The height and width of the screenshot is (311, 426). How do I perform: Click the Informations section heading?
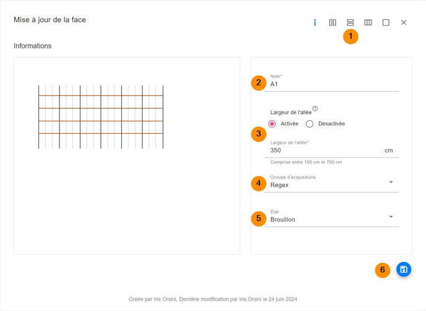click(33, 46)
